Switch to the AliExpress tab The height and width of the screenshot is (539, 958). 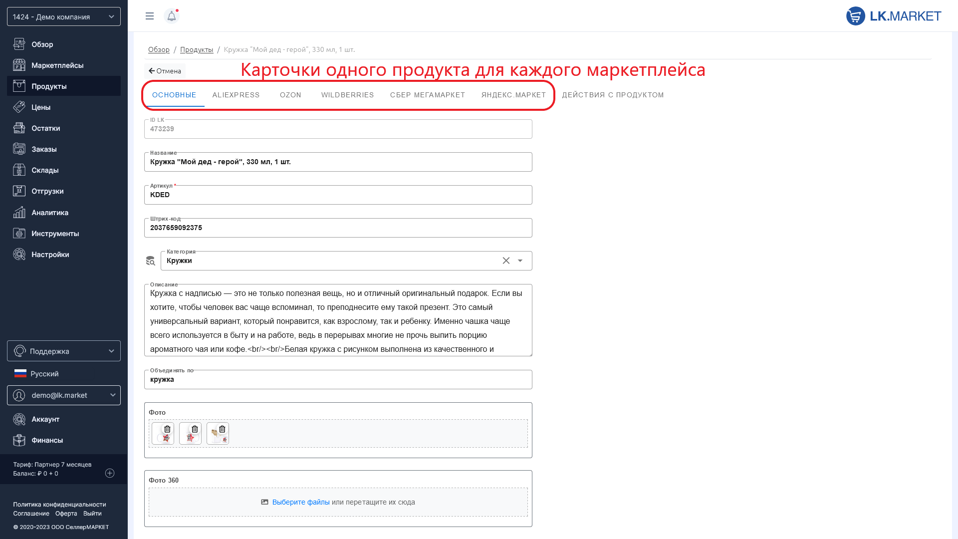[236, 95]
